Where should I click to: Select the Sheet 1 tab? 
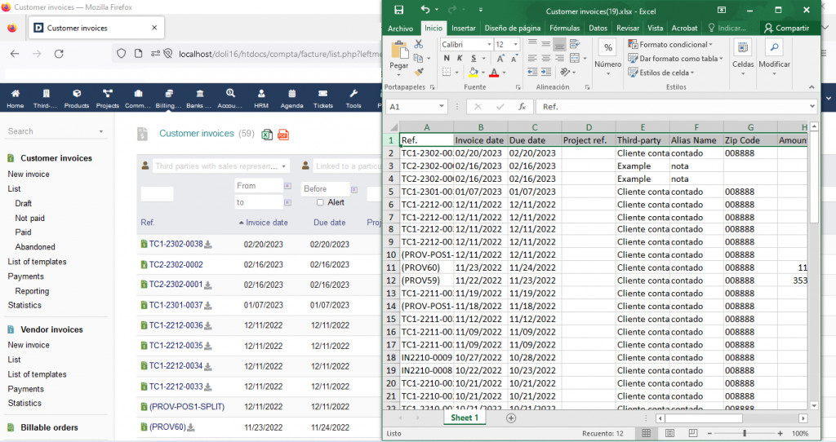click(465, 418)
